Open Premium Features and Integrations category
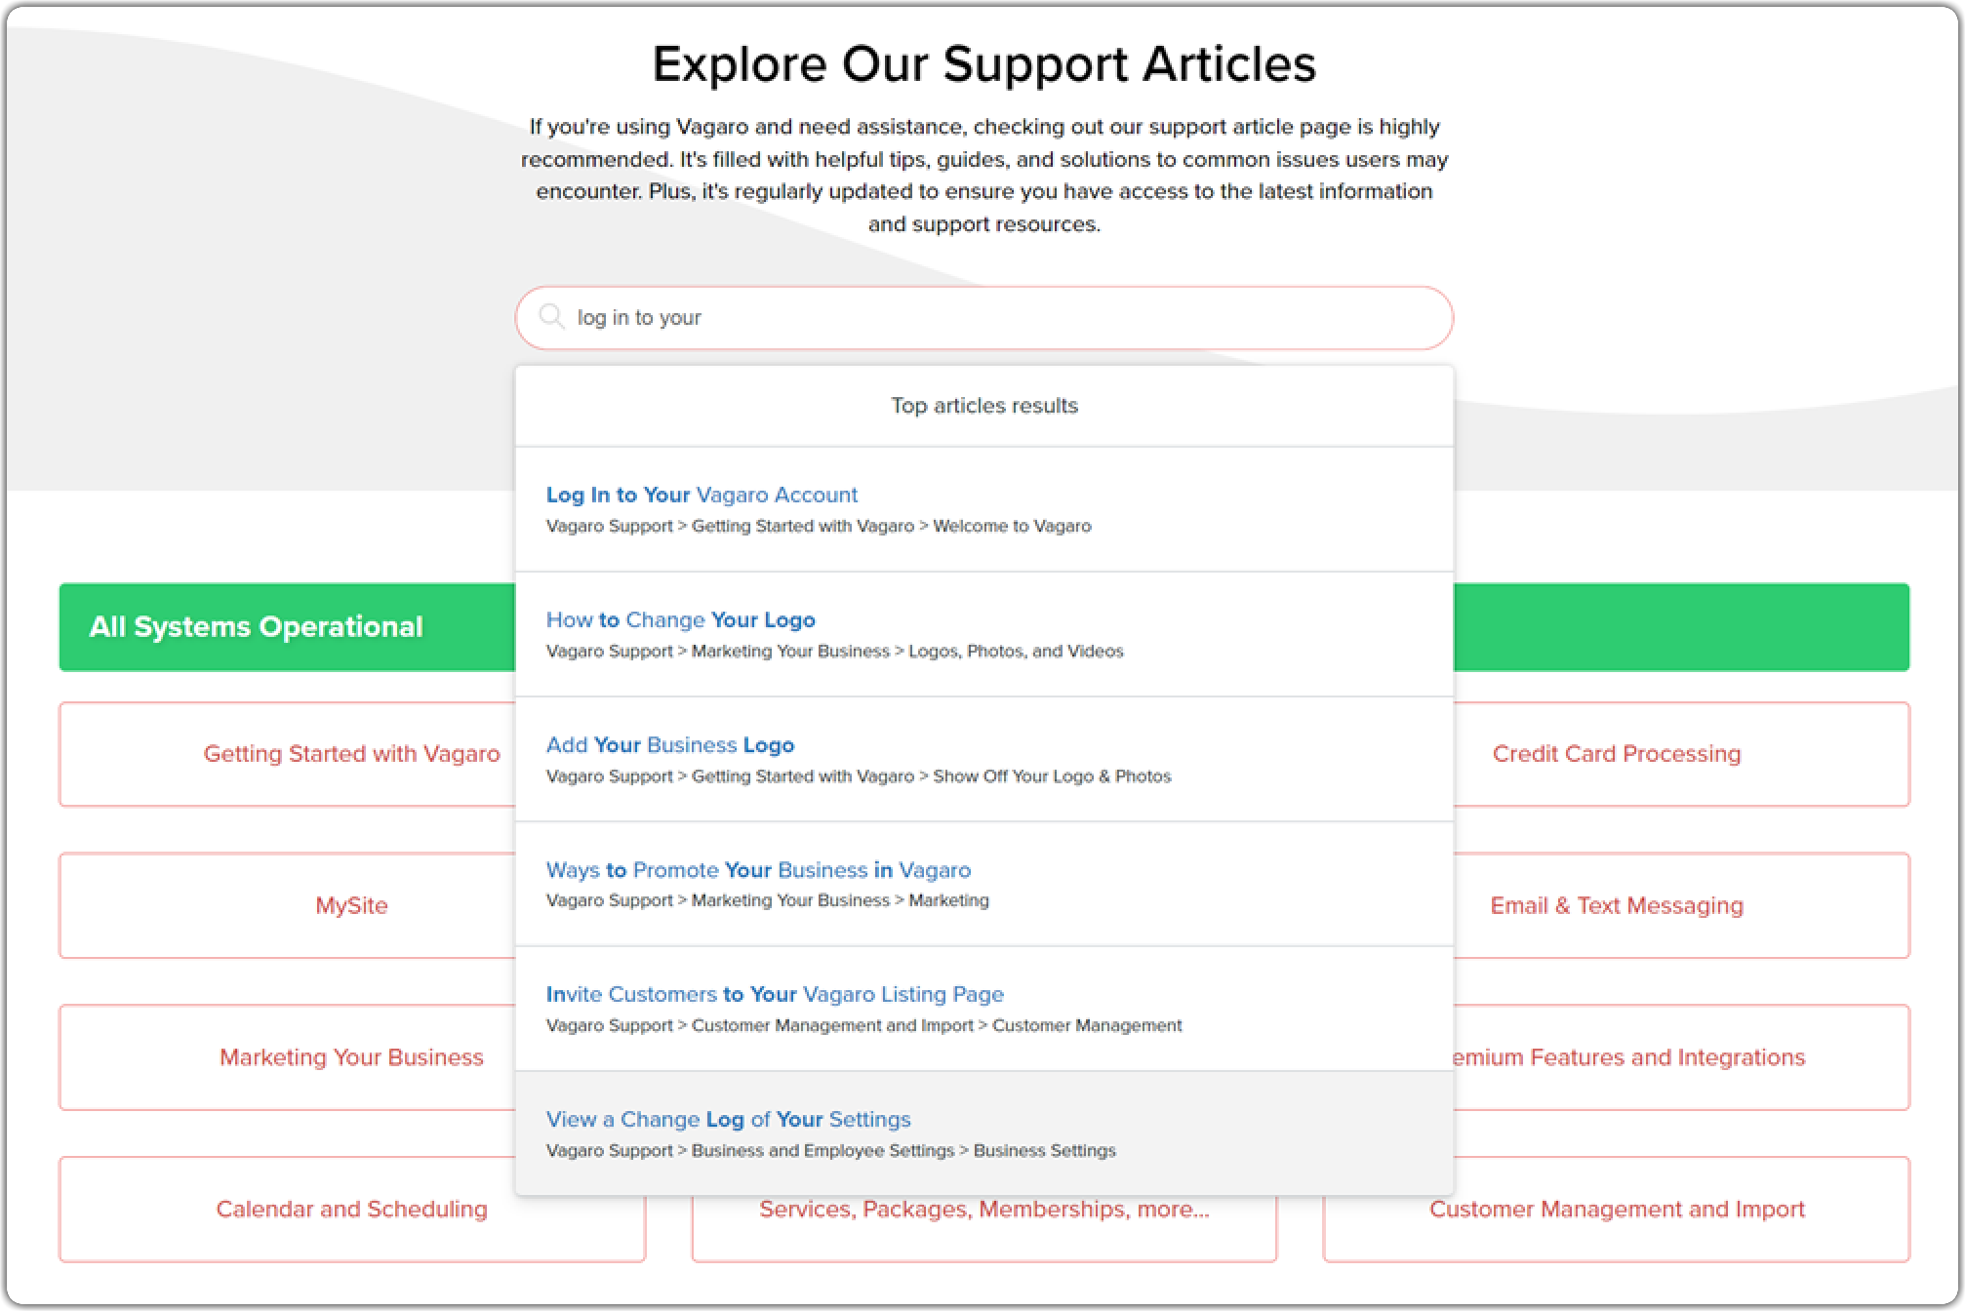 point(1681,1057)
